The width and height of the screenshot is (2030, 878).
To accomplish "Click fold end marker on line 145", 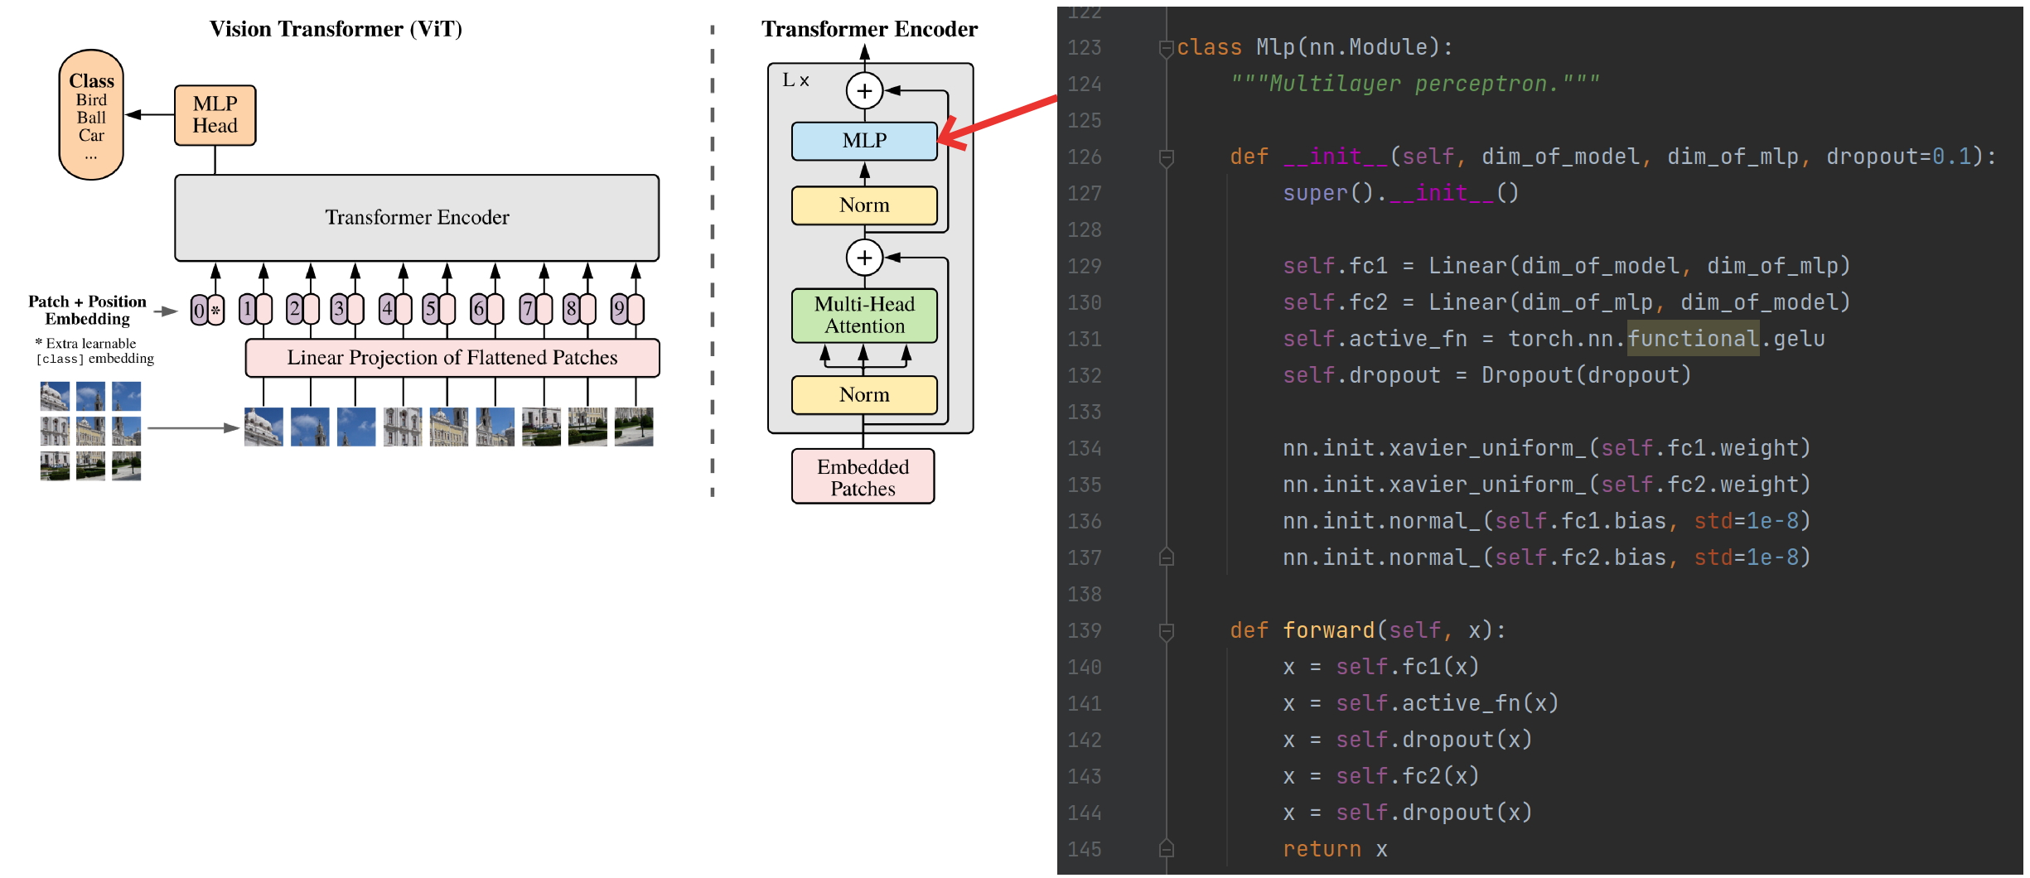I will 1166,849.
